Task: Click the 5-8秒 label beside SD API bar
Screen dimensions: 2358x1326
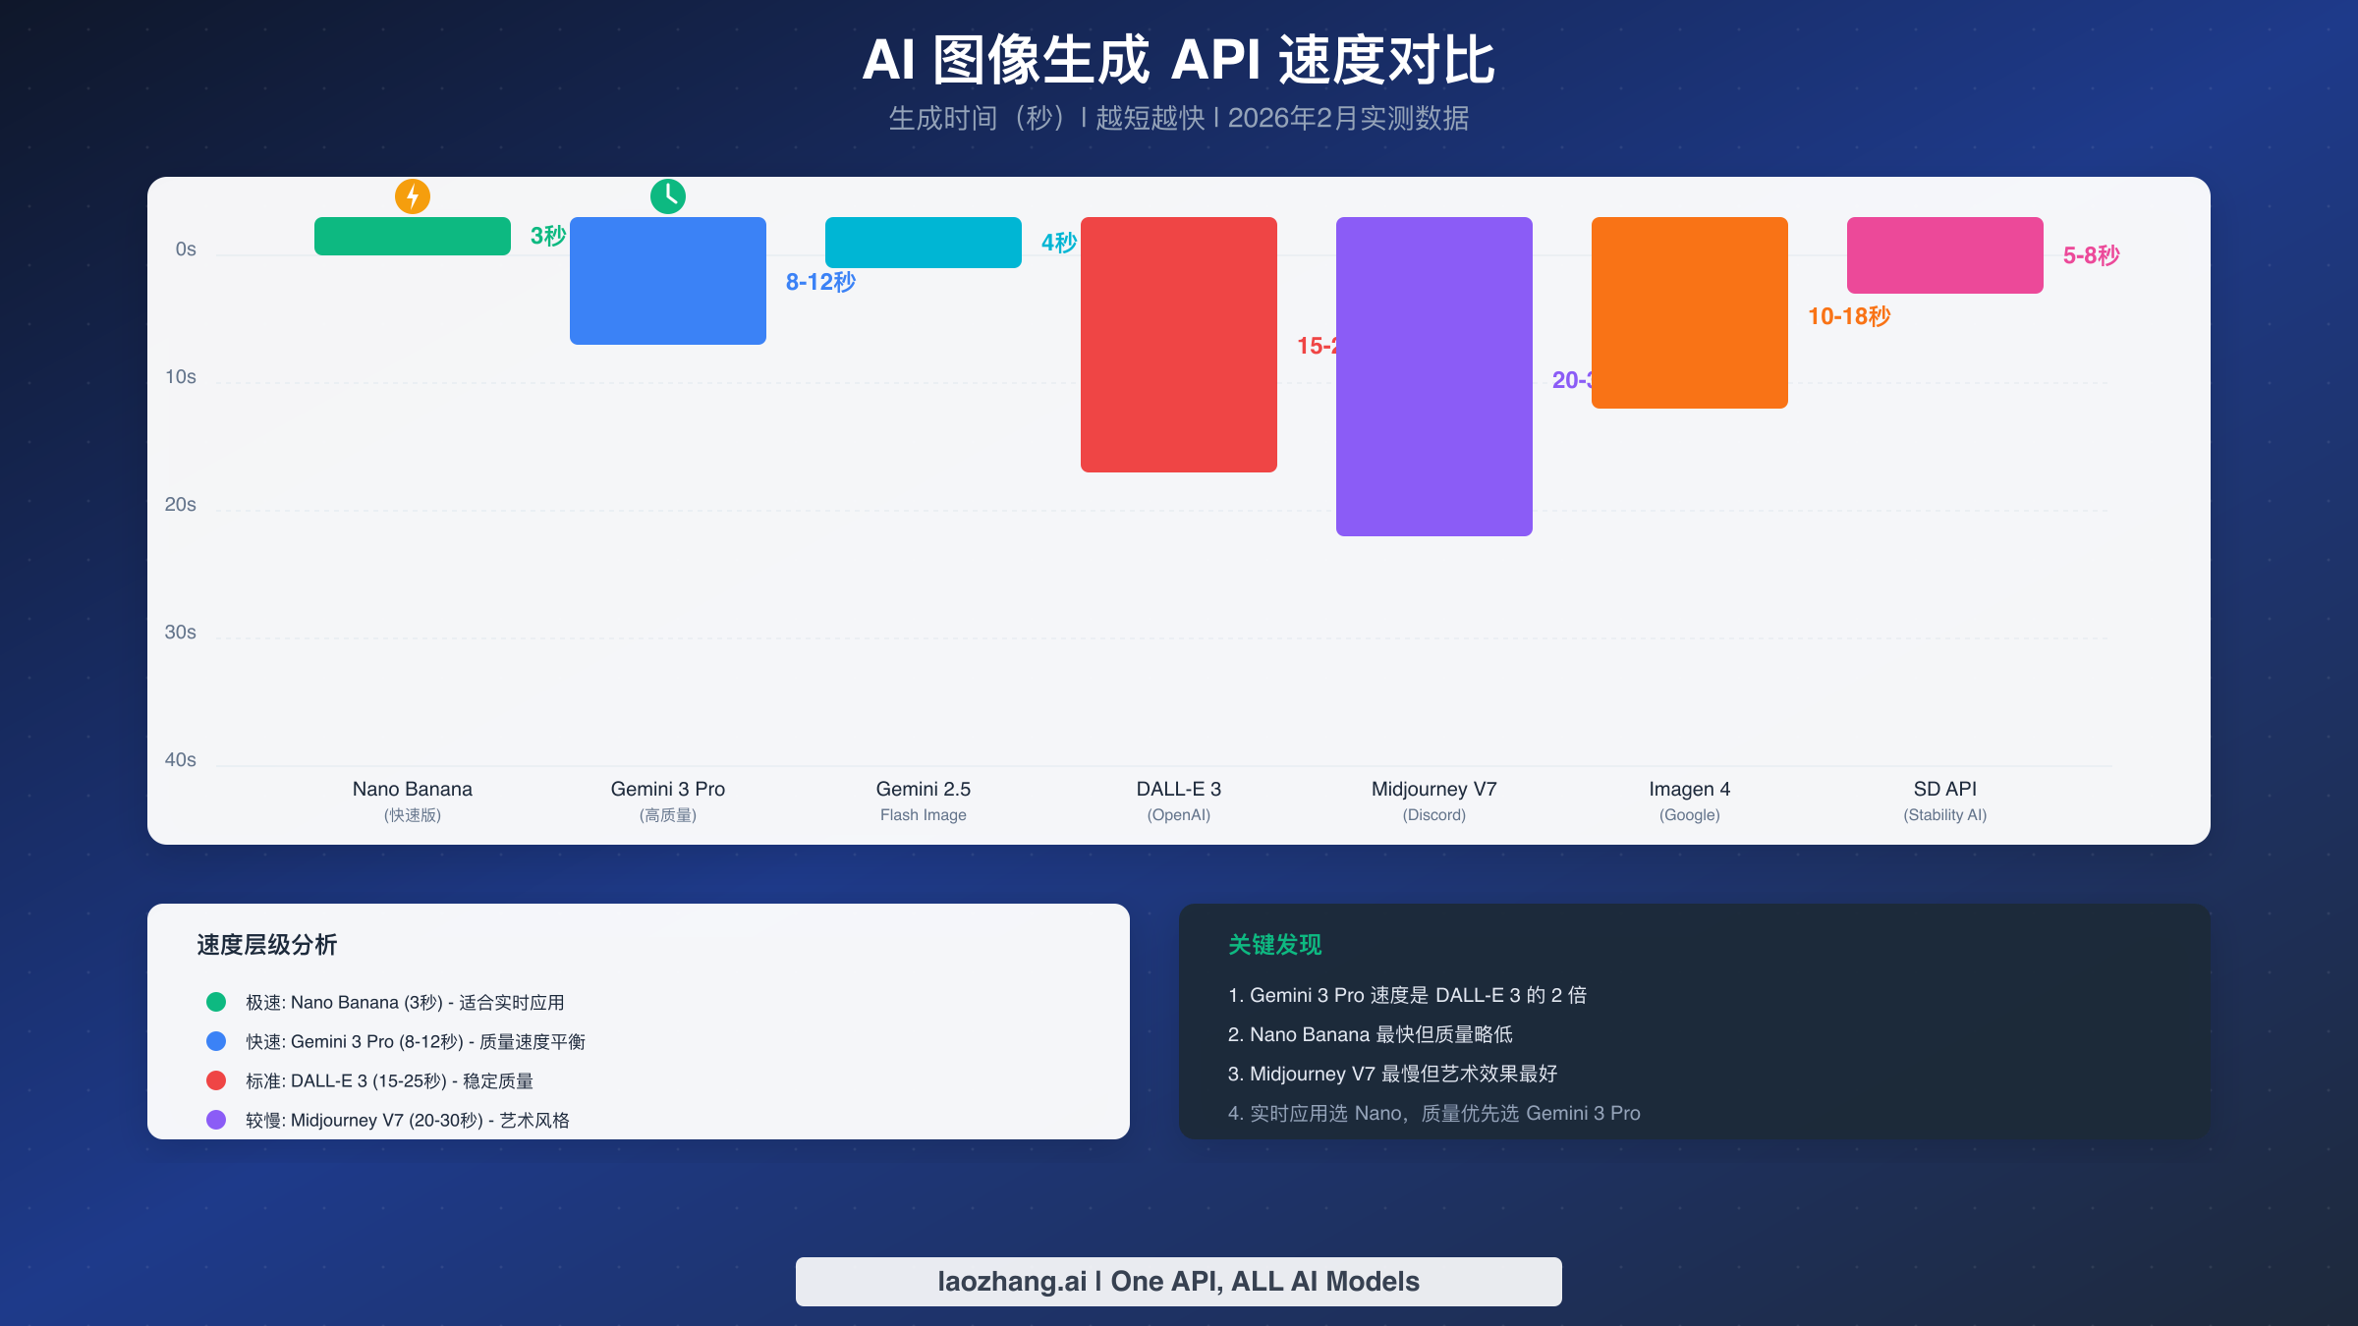Action: (2091, 255)
